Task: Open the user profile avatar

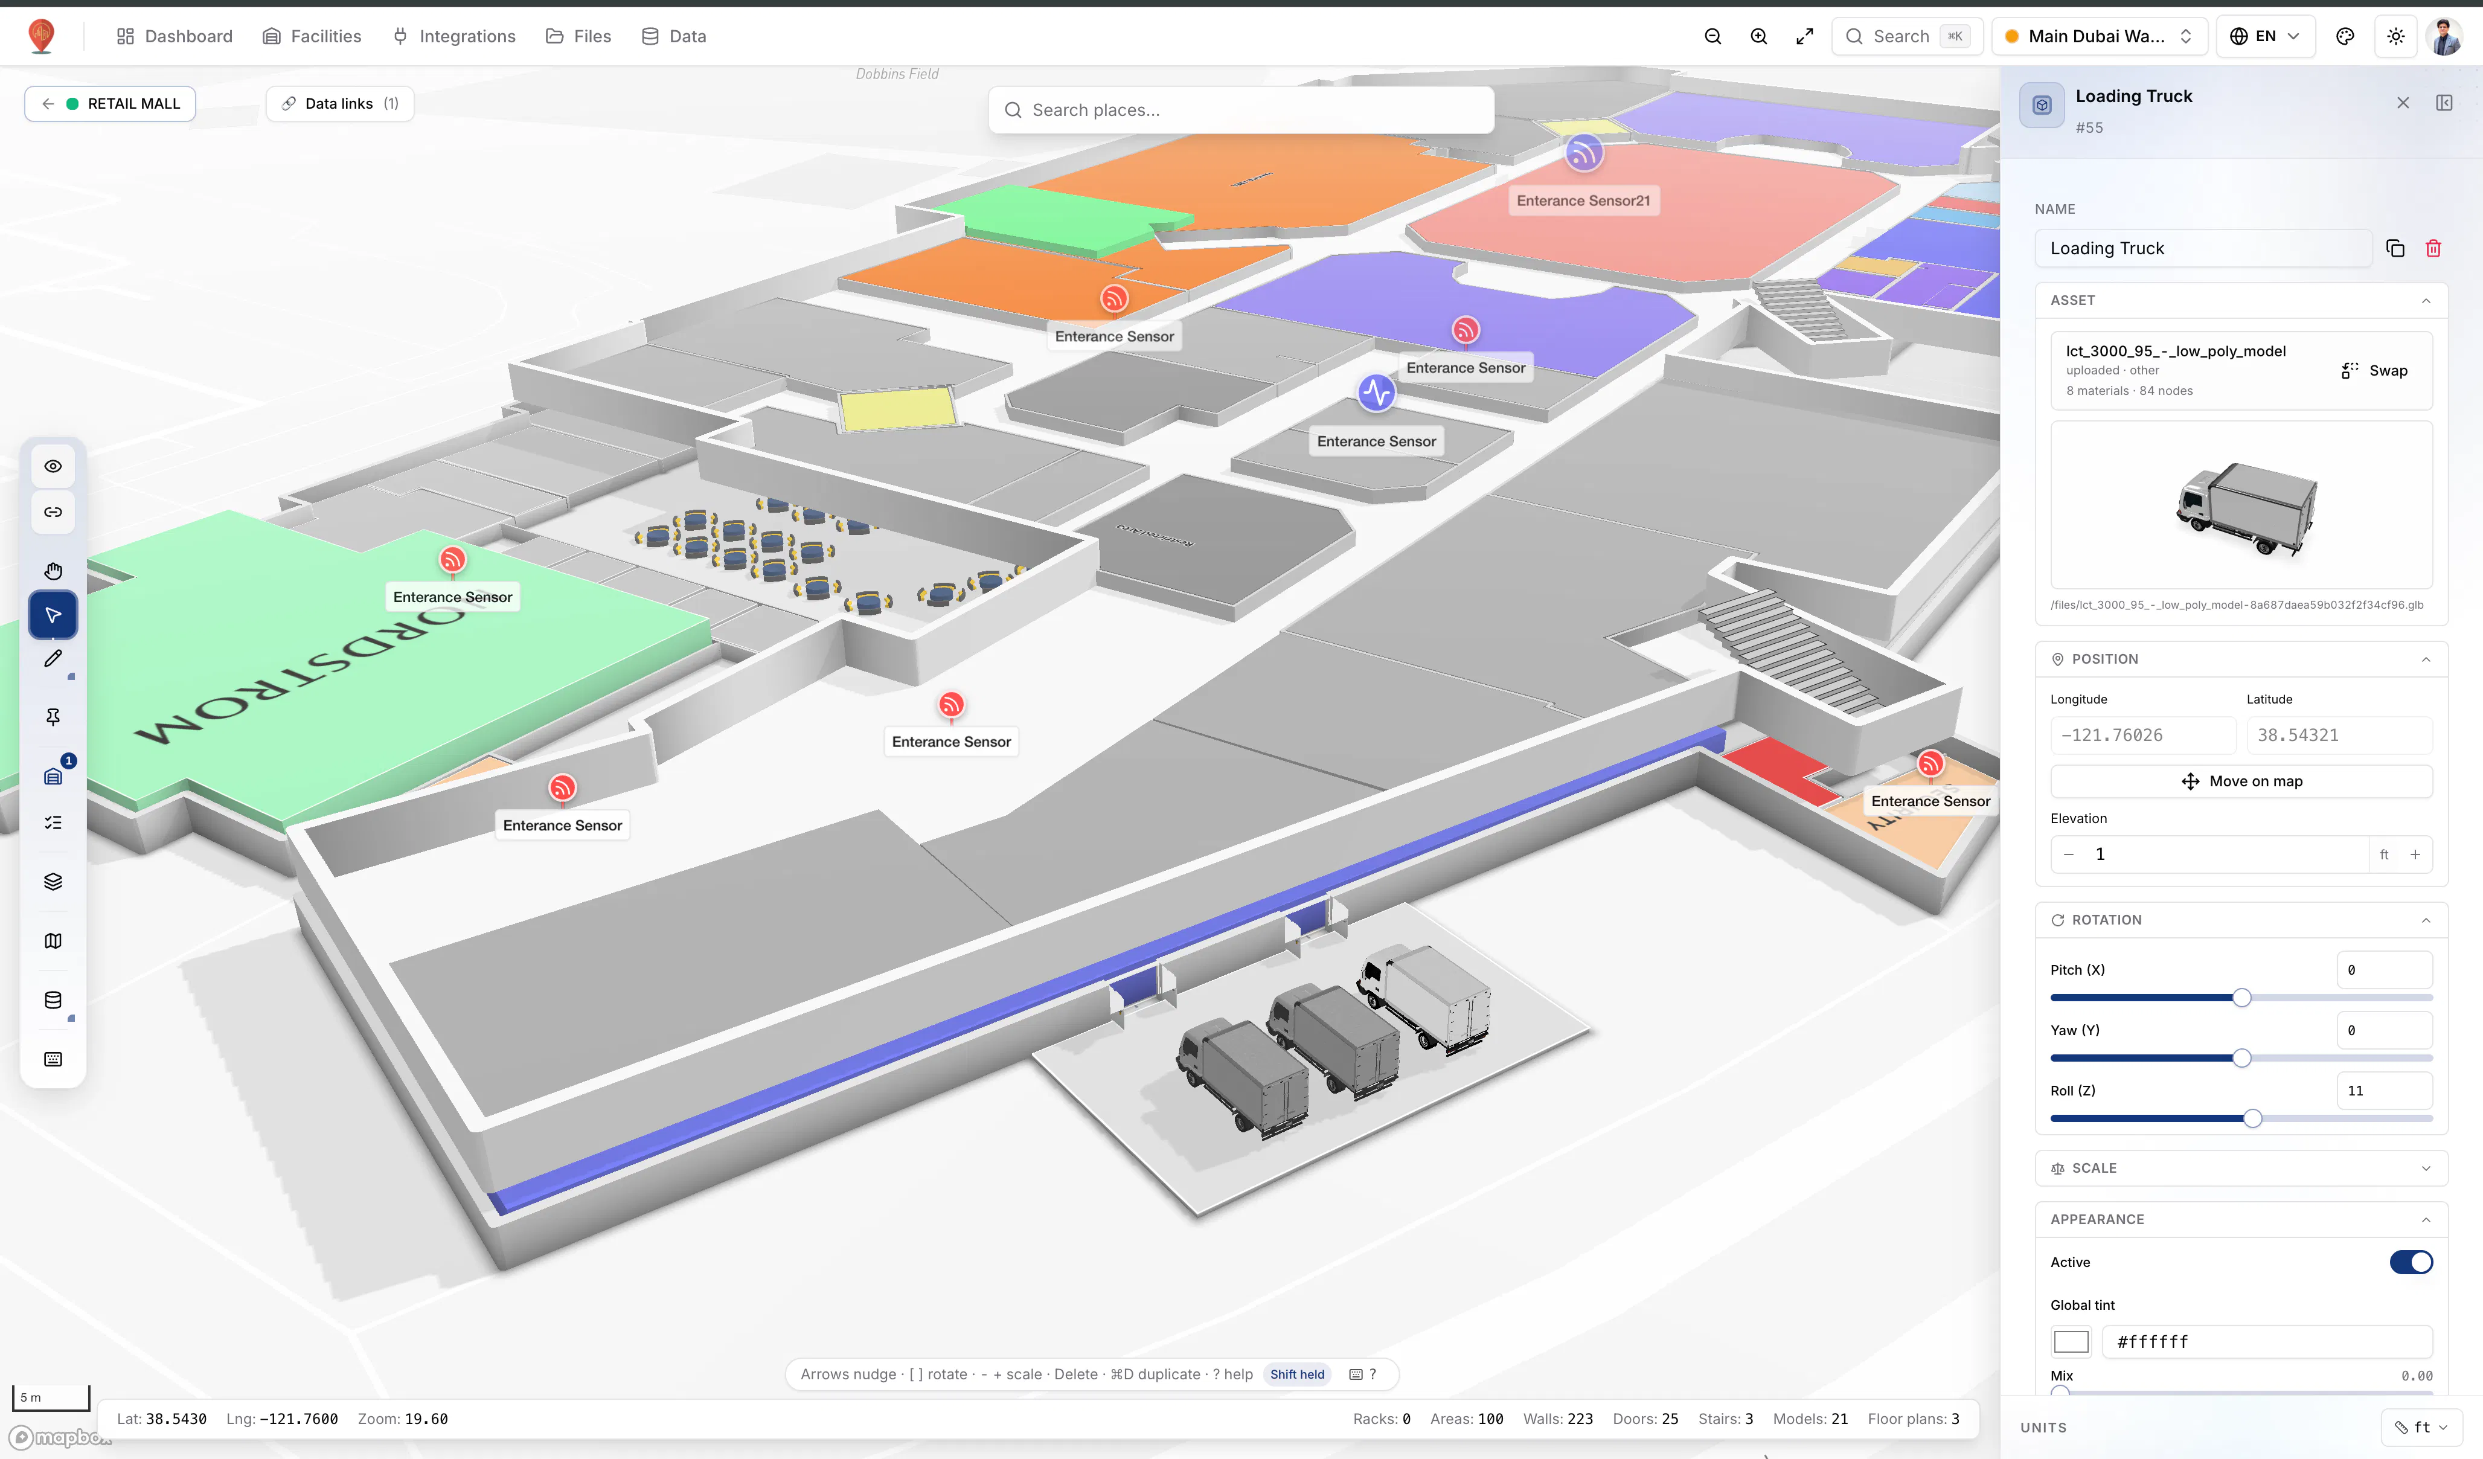Action: tap(2444, 36)
